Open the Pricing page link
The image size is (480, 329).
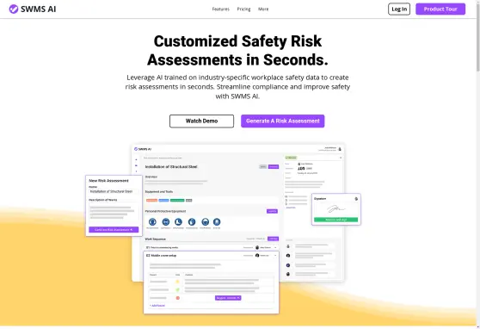click(243, 9)
